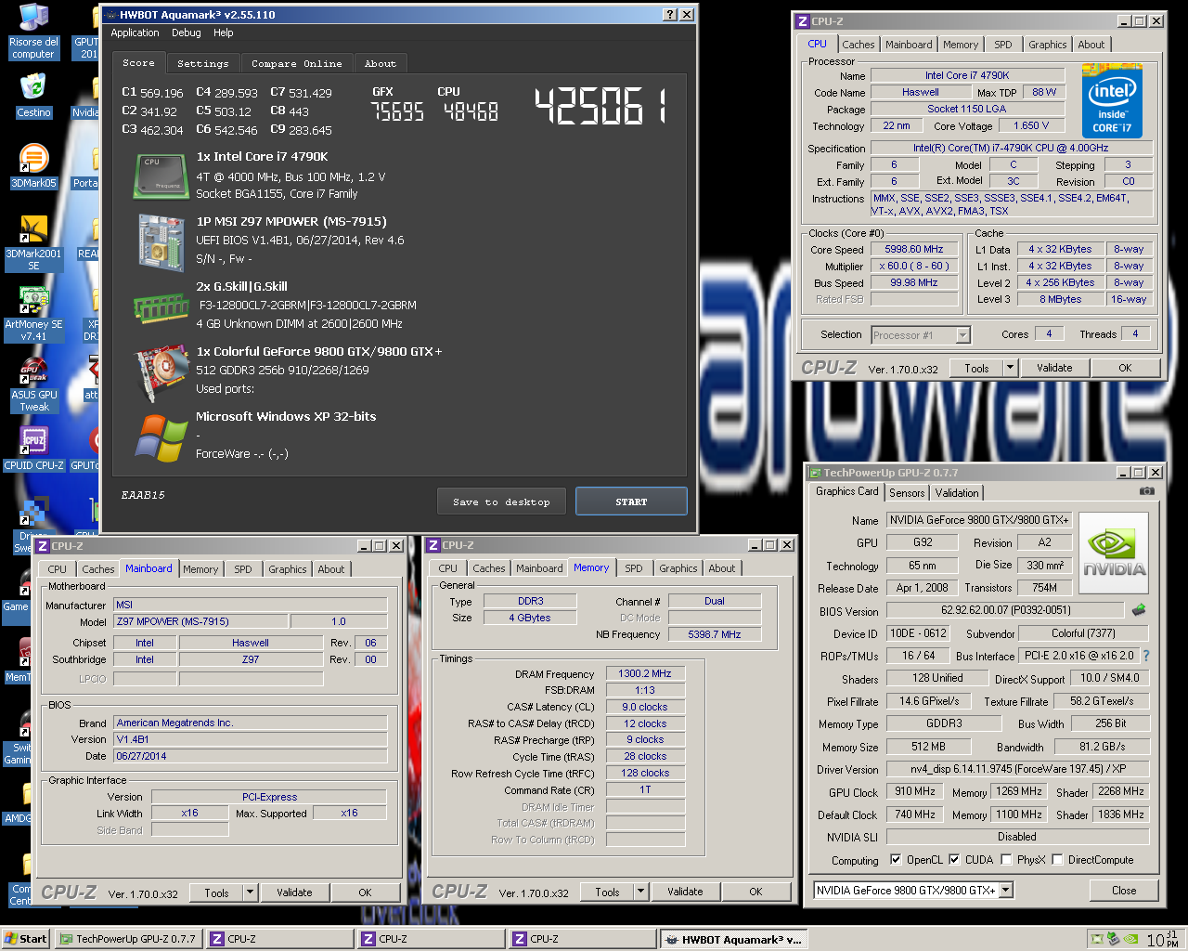Open Tools dropdown arrow in Mainboard CPU-Z window
Image resolution: width=1188 pixels, height=951 pixels.
pyautogui.click(x=250, y=892)
